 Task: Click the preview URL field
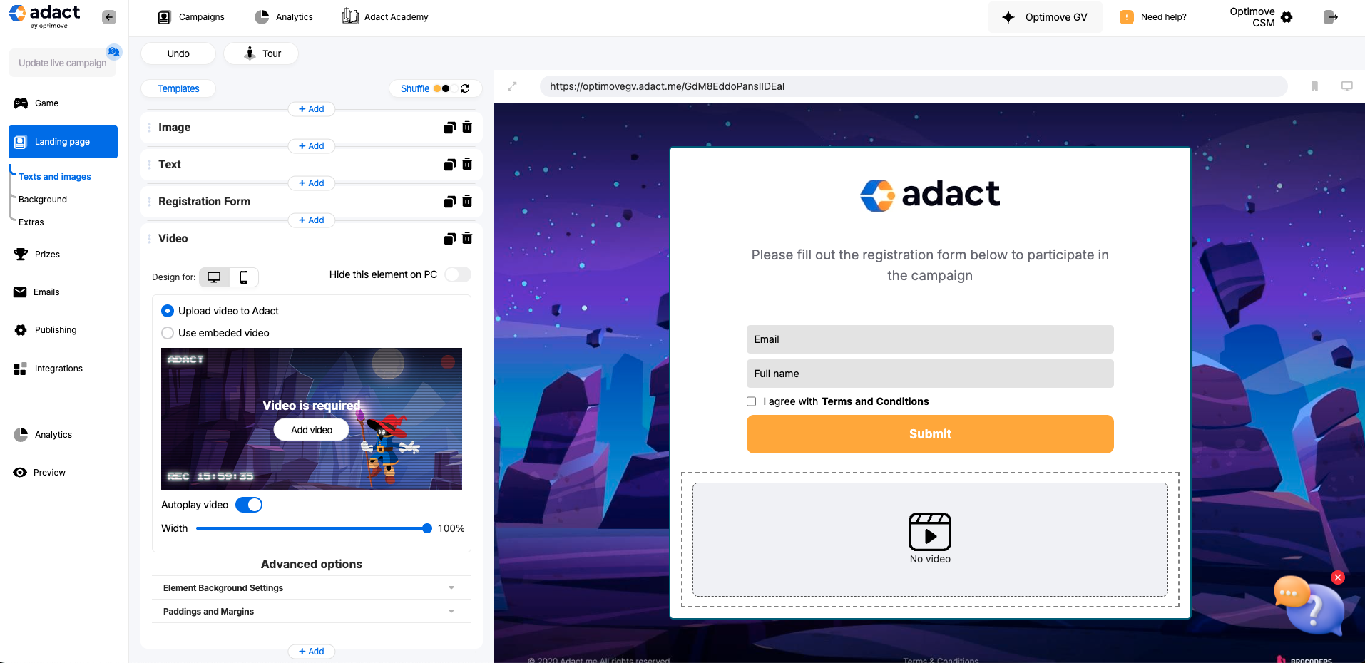click(x=914, y=86)
